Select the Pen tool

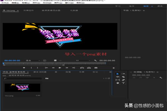pyautogui.click(x=123, y=80)
